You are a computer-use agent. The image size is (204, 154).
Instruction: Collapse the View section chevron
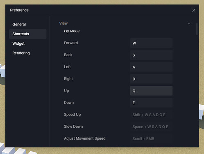click(x=189, y=23)
